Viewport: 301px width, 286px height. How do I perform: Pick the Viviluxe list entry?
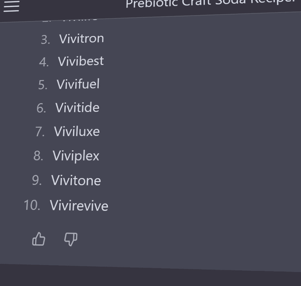coord(77,132)
